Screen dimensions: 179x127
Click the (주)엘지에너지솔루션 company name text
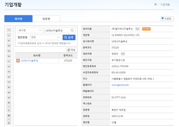[x=122, y=29]
